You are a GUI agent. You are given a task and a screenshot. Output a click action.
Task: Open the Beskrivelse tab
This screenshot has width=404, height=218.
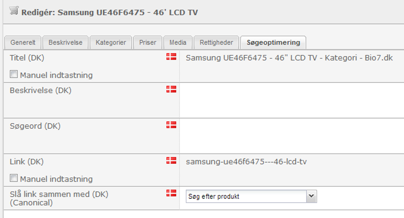tap(65, 43)
